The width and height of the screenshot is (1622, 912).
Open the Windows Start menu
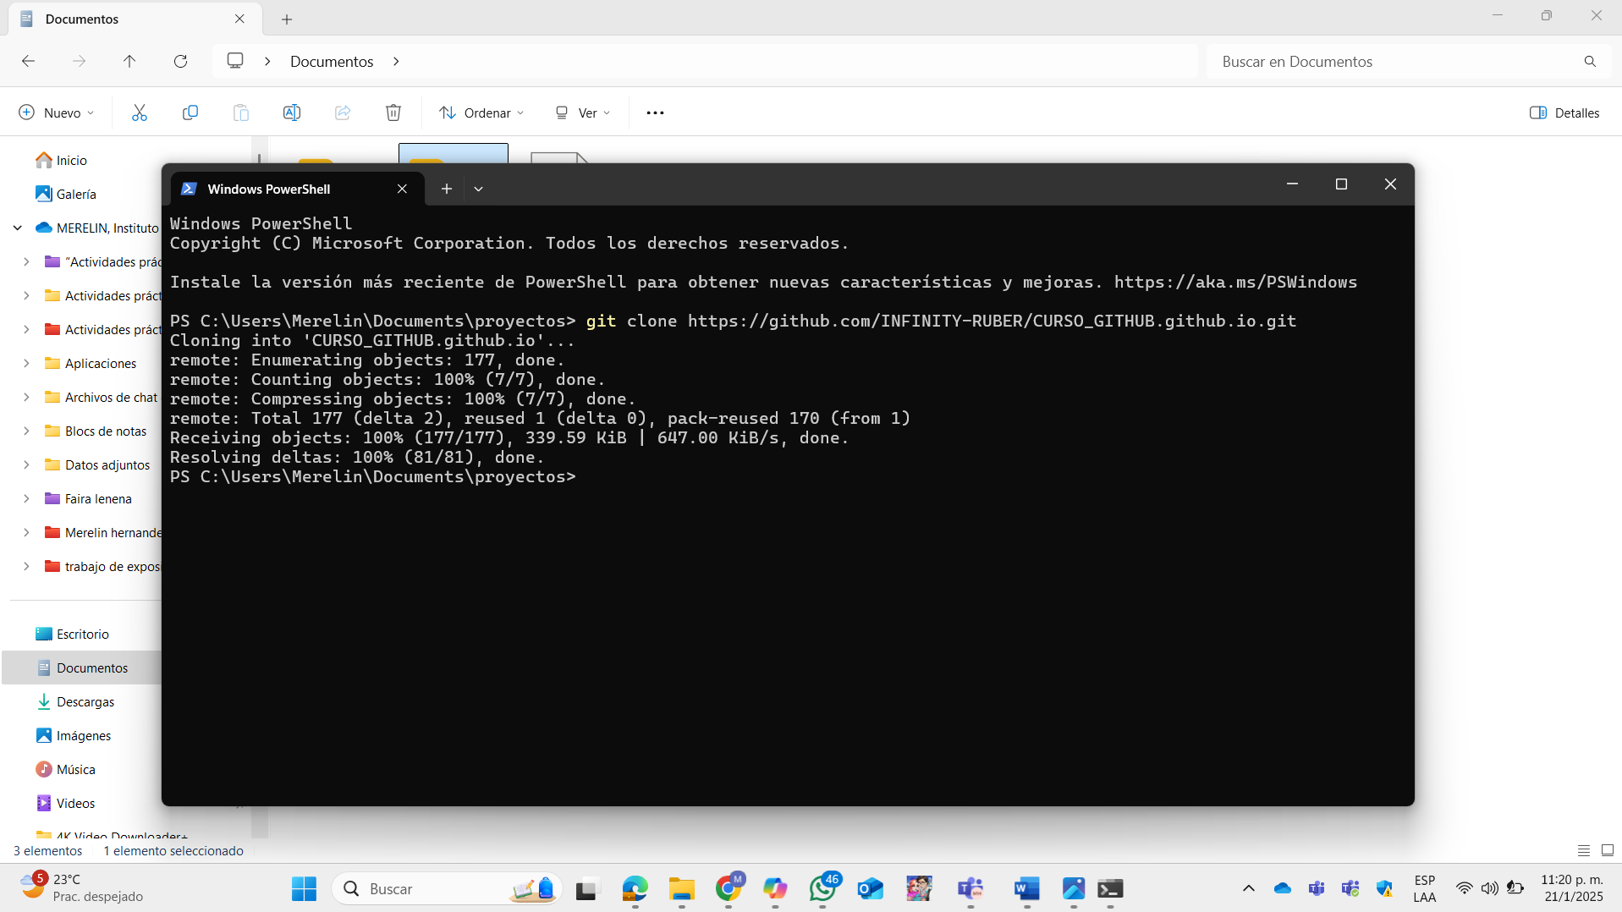(x=304, y=888)
